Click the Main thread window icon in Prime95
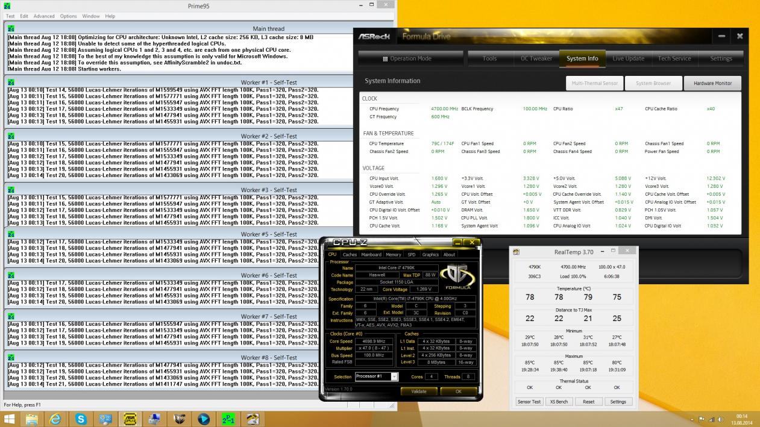This screenshot has height=427, width=760. tap(11, 28)
